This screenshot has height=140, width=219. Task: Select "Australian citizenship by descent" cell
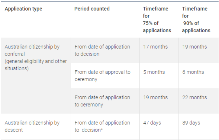pyautogui.click(x=32, y=126)
